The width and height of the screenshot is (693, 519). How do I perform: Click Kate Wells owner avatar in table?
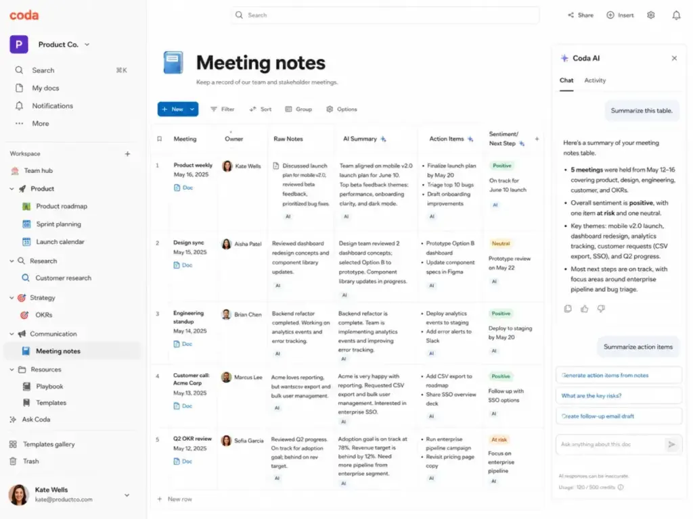227,166
